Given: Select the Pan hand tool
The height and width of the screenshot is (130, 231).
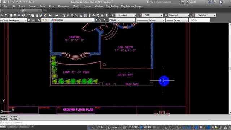Looking at the screenshot, I should 64,15.
